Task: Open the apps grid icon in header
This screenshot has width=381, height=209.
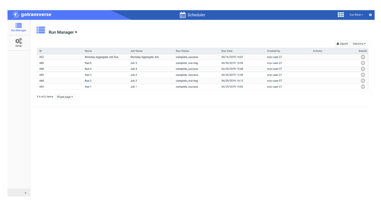Action: pos(341,14)
